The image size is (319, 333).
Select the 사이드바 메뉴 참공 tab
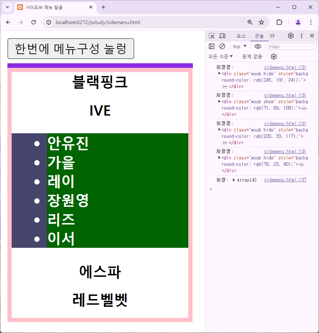point(55,7)
